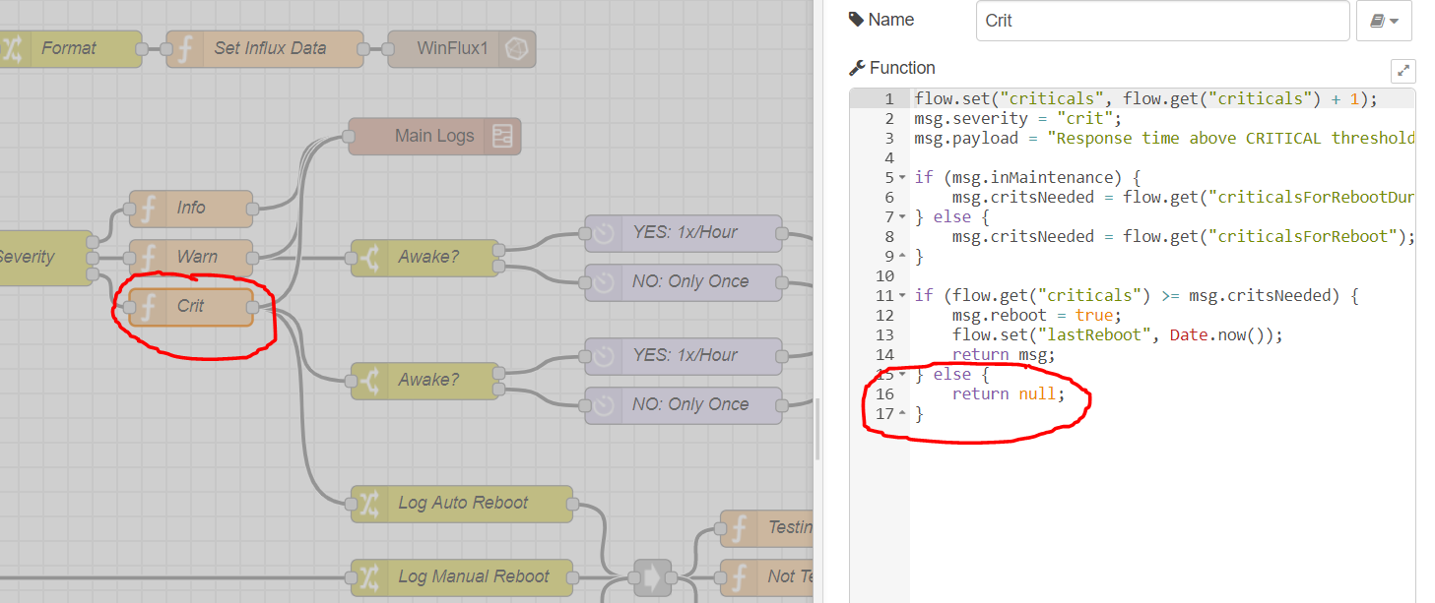Open the library dropdown arrow beside the book icon
Image resolution: width=1435 pixels, height=603 pixels.
tap(1393, 20)
